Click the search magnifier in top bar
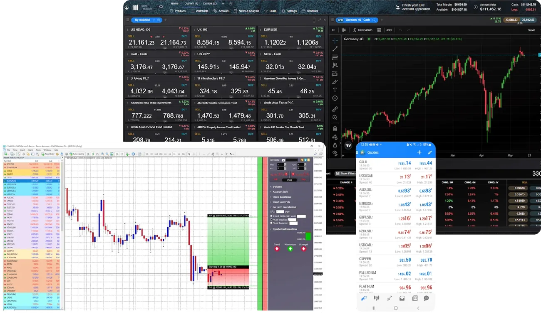Viewport: 541px width, 314px height. [x=161, y=7]
